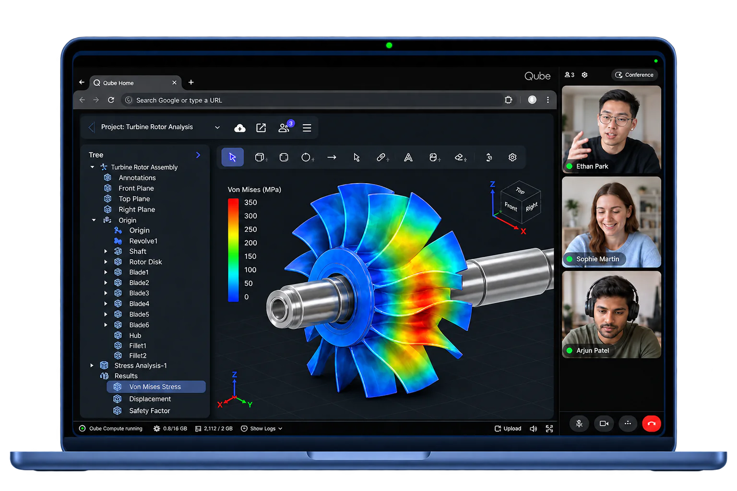Expand the Show Logs dropdown
This screenshot has height=491, width=737.
coord(262,429)
